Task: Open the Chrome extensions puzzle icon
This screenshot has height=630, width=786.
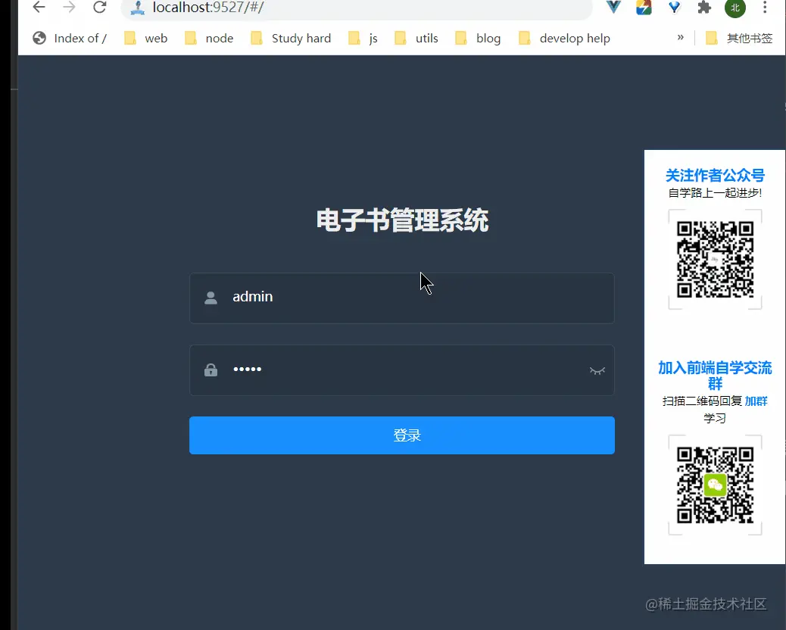Action: click(703, 9)
